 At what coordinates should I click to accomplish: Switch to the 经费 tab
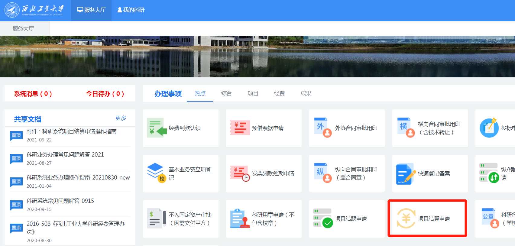pyautogui.click(x=279, y=93)
